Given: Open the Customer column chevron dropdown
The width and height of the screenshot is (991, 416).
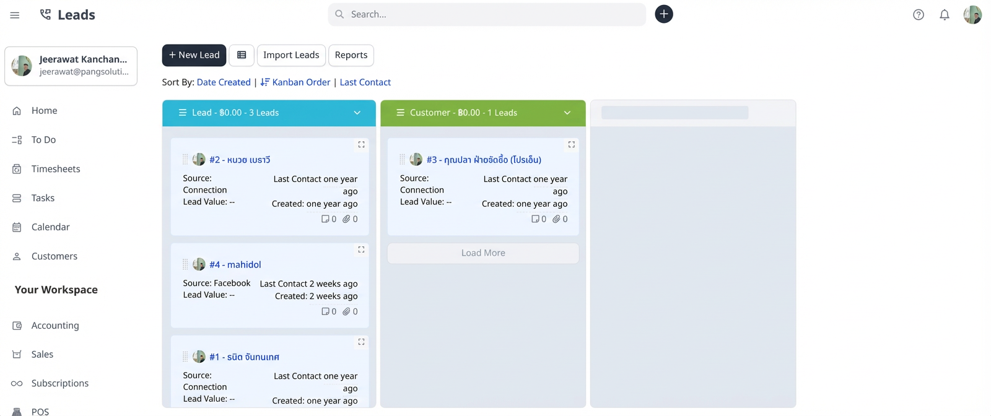Looking at the screenshot, I should pos(567,113).
